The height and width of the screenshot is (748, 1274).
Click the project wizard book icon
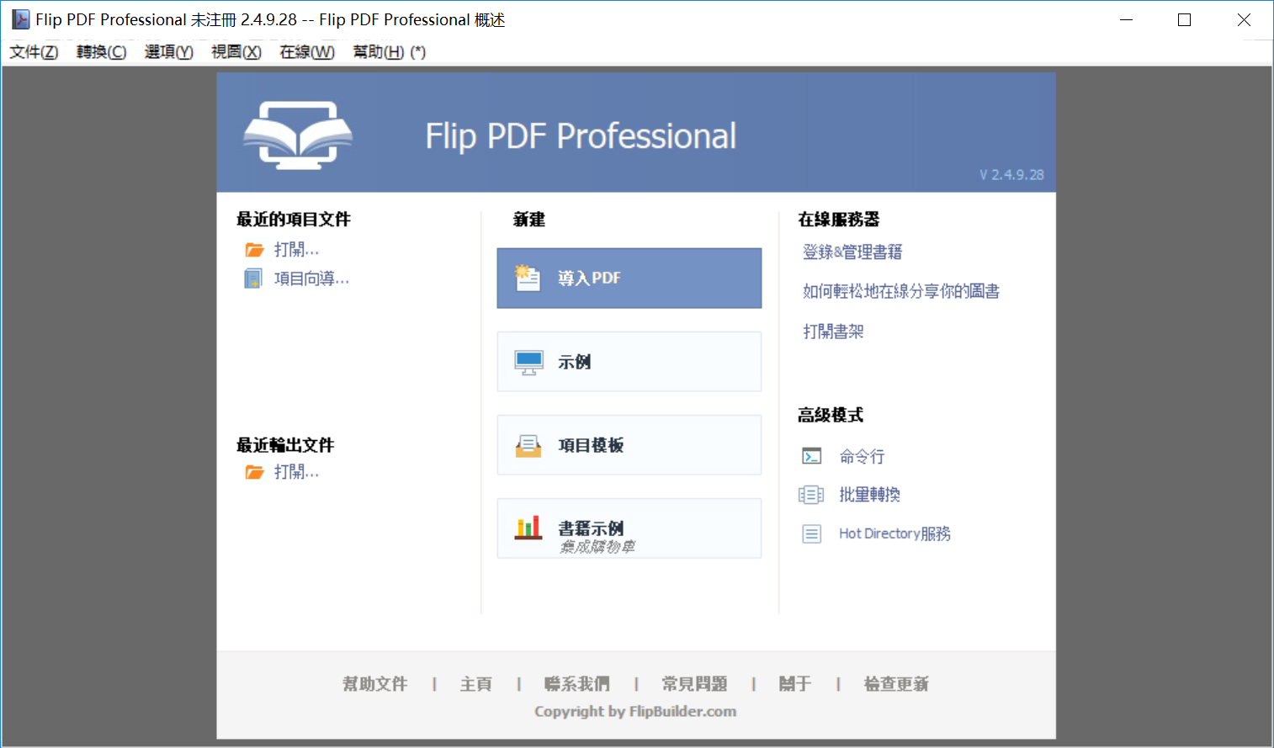click(x=253, y=279)
